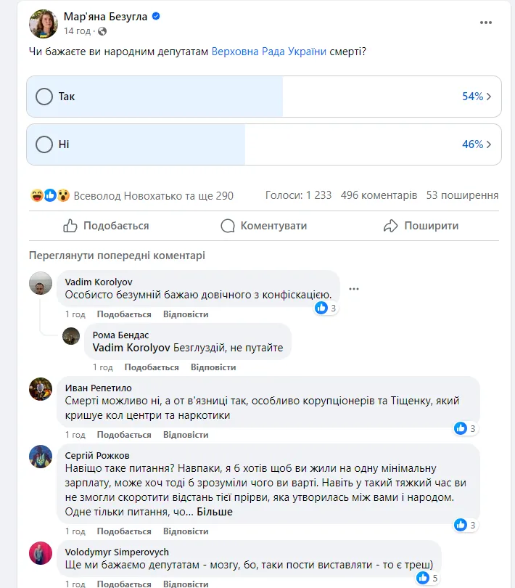Open the Верховна Рада України page link
Screen dimensions: 515x588
pos(269,52)
